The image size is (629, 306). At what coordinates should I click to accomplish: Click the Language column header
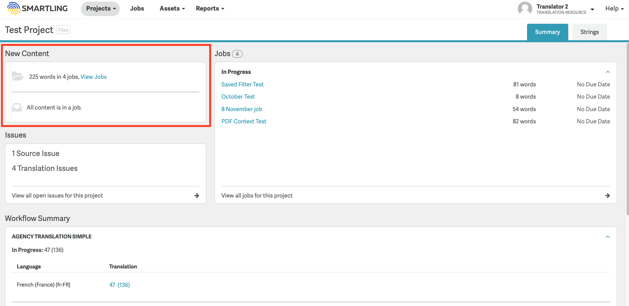coord(29,266)
